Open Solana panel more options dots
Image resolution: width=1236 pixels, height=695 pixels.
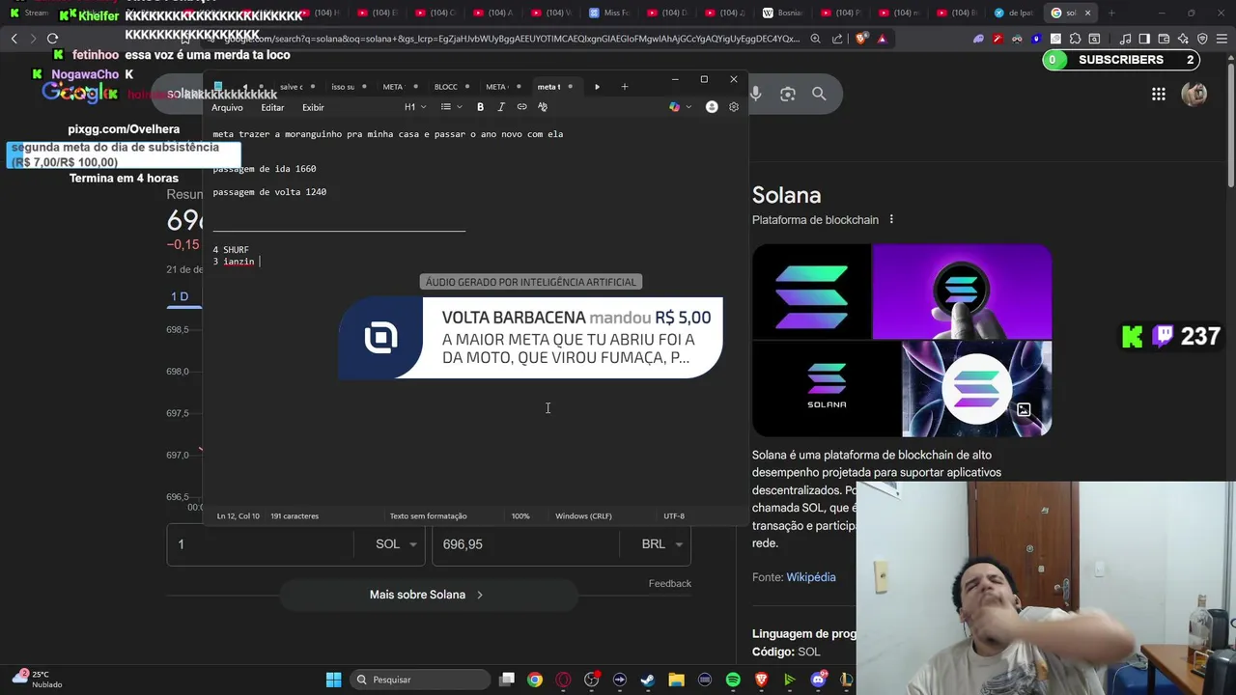pyautogui.click(x=891, y=219)
